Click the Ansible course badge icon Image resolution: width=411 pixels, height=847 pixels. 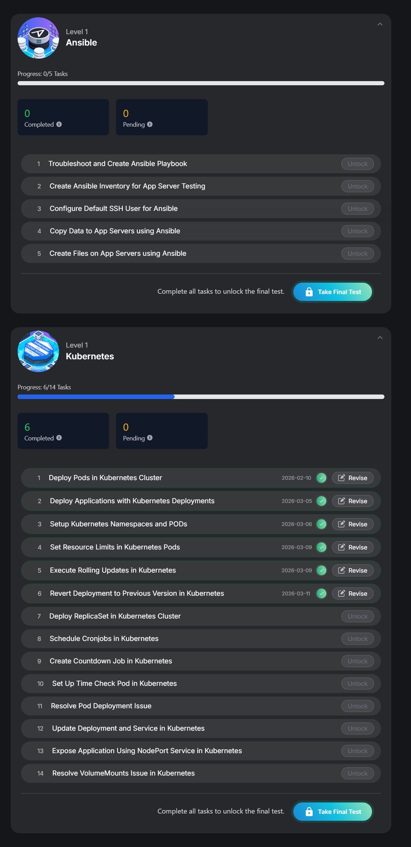coord(38,38)
